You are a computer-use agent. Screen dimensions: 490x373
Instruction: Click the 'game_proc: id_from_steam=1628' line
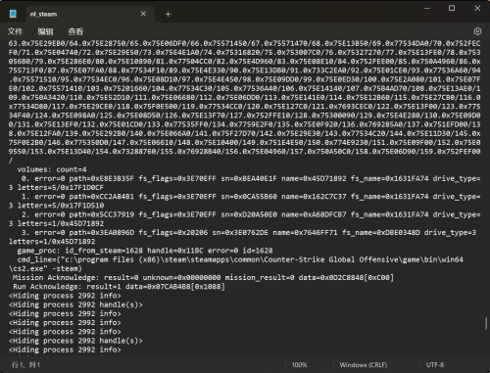145,251
